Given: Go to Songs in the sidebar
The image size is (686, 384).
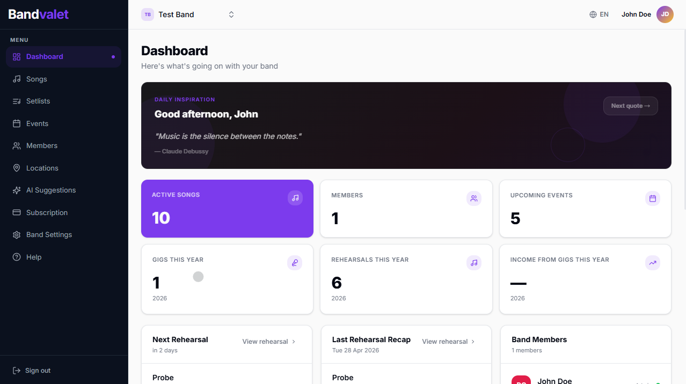Looking at the screenshot, I should (63, 79).
